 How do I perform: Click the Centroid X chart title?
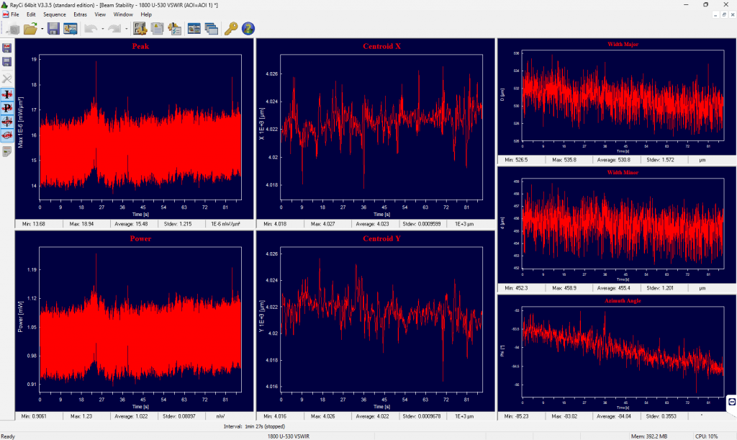[381, 46]
